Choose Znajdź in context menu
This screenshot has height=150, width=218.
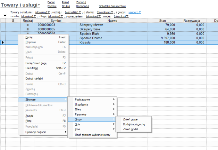(43, 116)
